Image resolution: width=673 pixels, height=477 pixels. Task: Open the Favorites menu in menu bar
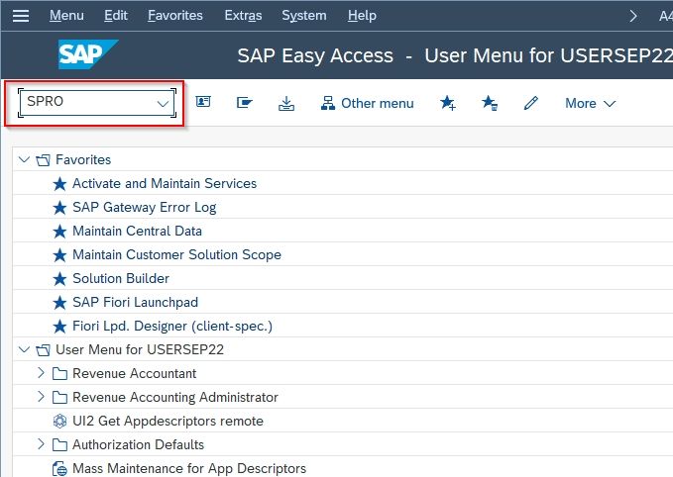tap(175, 16)
